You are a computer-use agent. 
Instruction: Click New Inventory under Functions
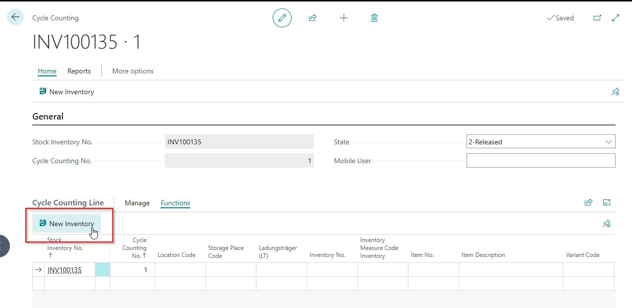67,224
